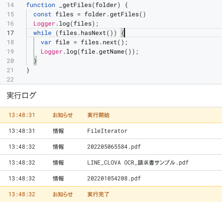
Task: Click line number 14 in the gutter
Action: click(10, 5)
